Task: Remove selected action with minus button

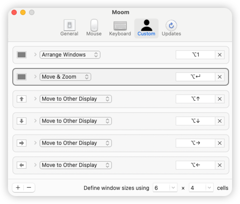Action: point(29,188)
